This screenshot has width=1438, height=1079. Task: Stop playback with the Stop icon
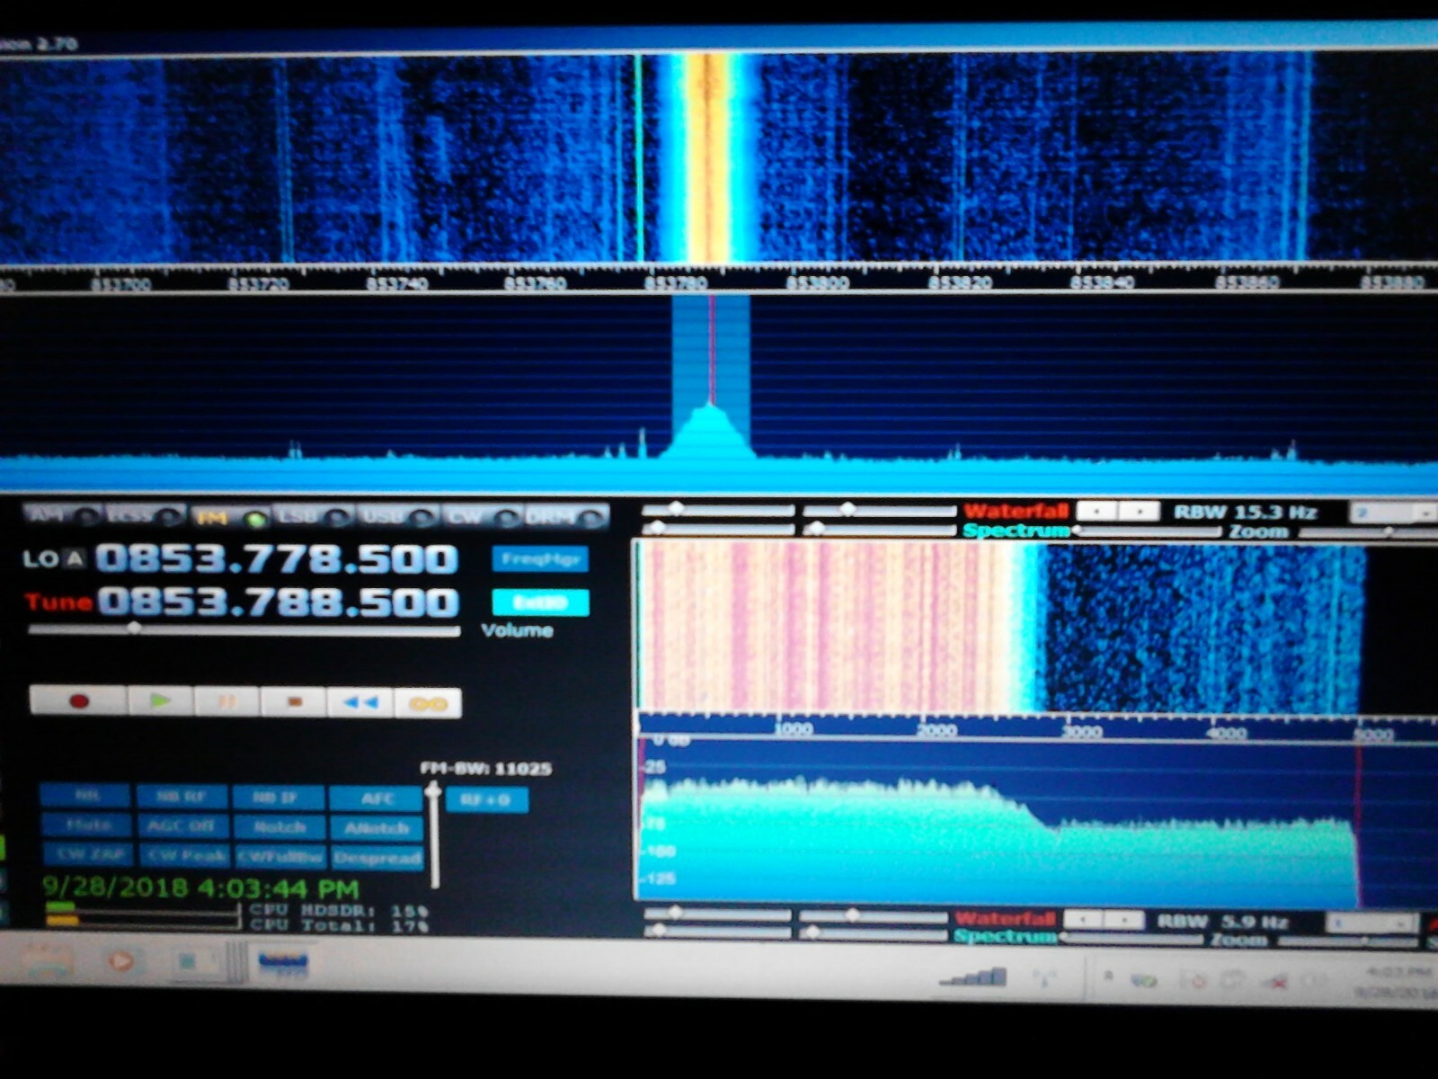point(294,701)
